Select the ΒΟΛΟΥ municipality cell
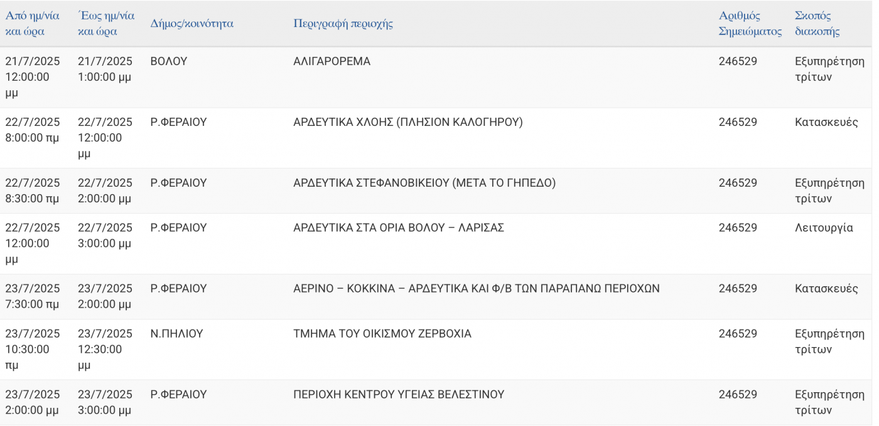Viewport: 879px width, 426px height. tap(169, 61)
